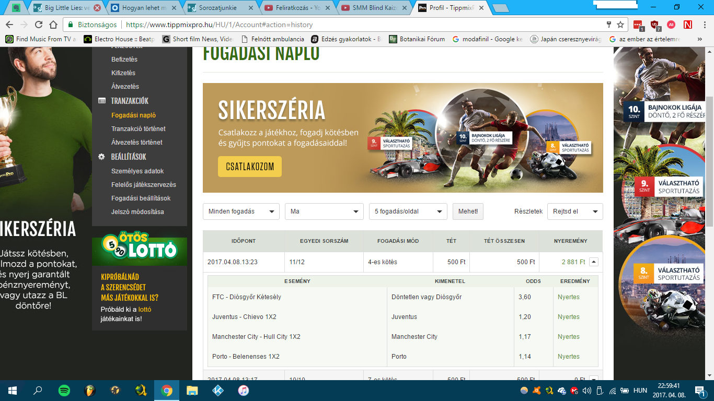714x401 pixels.
Task: Open the 5 fogadás/oldal dropdown
Action: point(408,211)
